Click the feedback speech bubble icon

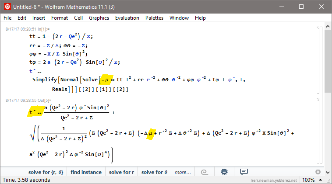coord(244,172)
